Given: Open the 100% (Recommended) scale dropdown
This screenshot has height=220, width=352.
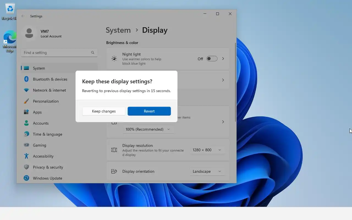Looking at the screenshot, I should (148, 129).
